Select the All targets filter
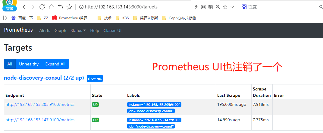The width and height of the screenshot is (323, 133). (x=10, y=64)
